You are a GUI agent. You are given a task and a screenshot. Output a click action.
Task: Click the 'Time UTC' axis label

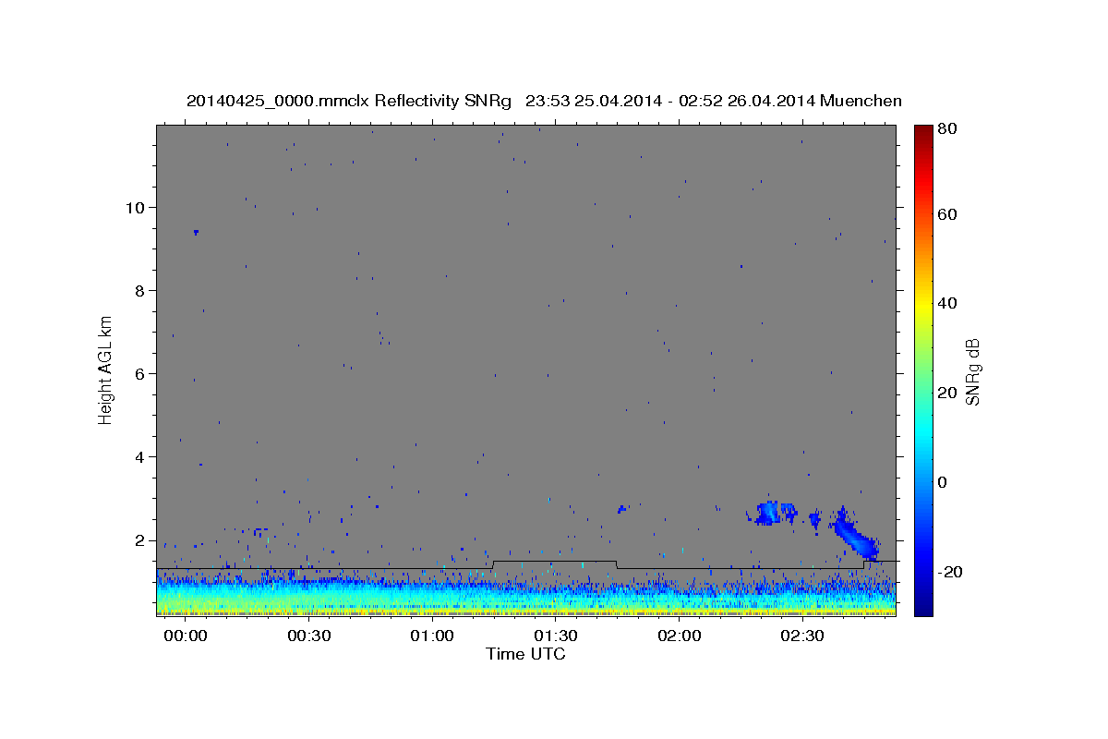525,654
